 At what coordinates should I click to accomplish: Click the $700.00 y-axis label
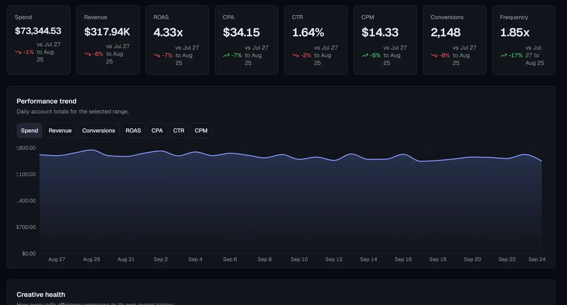[x=26, y=227]
